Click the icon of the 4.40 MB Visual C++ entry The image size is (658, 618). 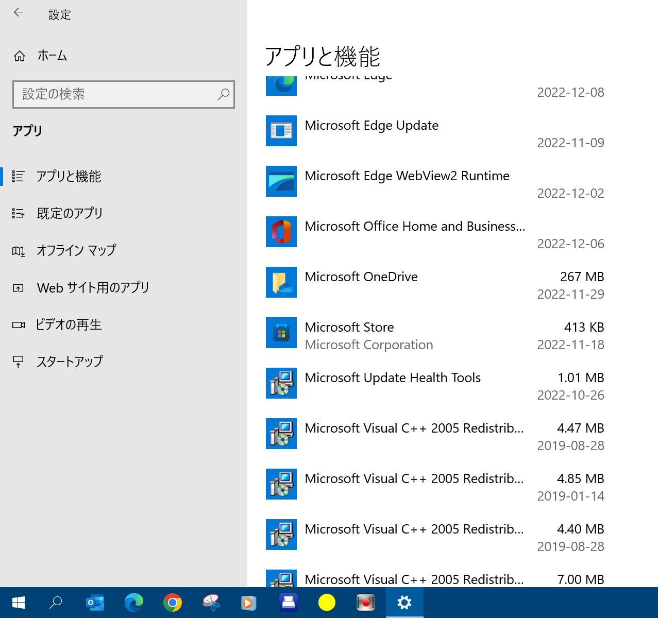(x=281, y=535)
